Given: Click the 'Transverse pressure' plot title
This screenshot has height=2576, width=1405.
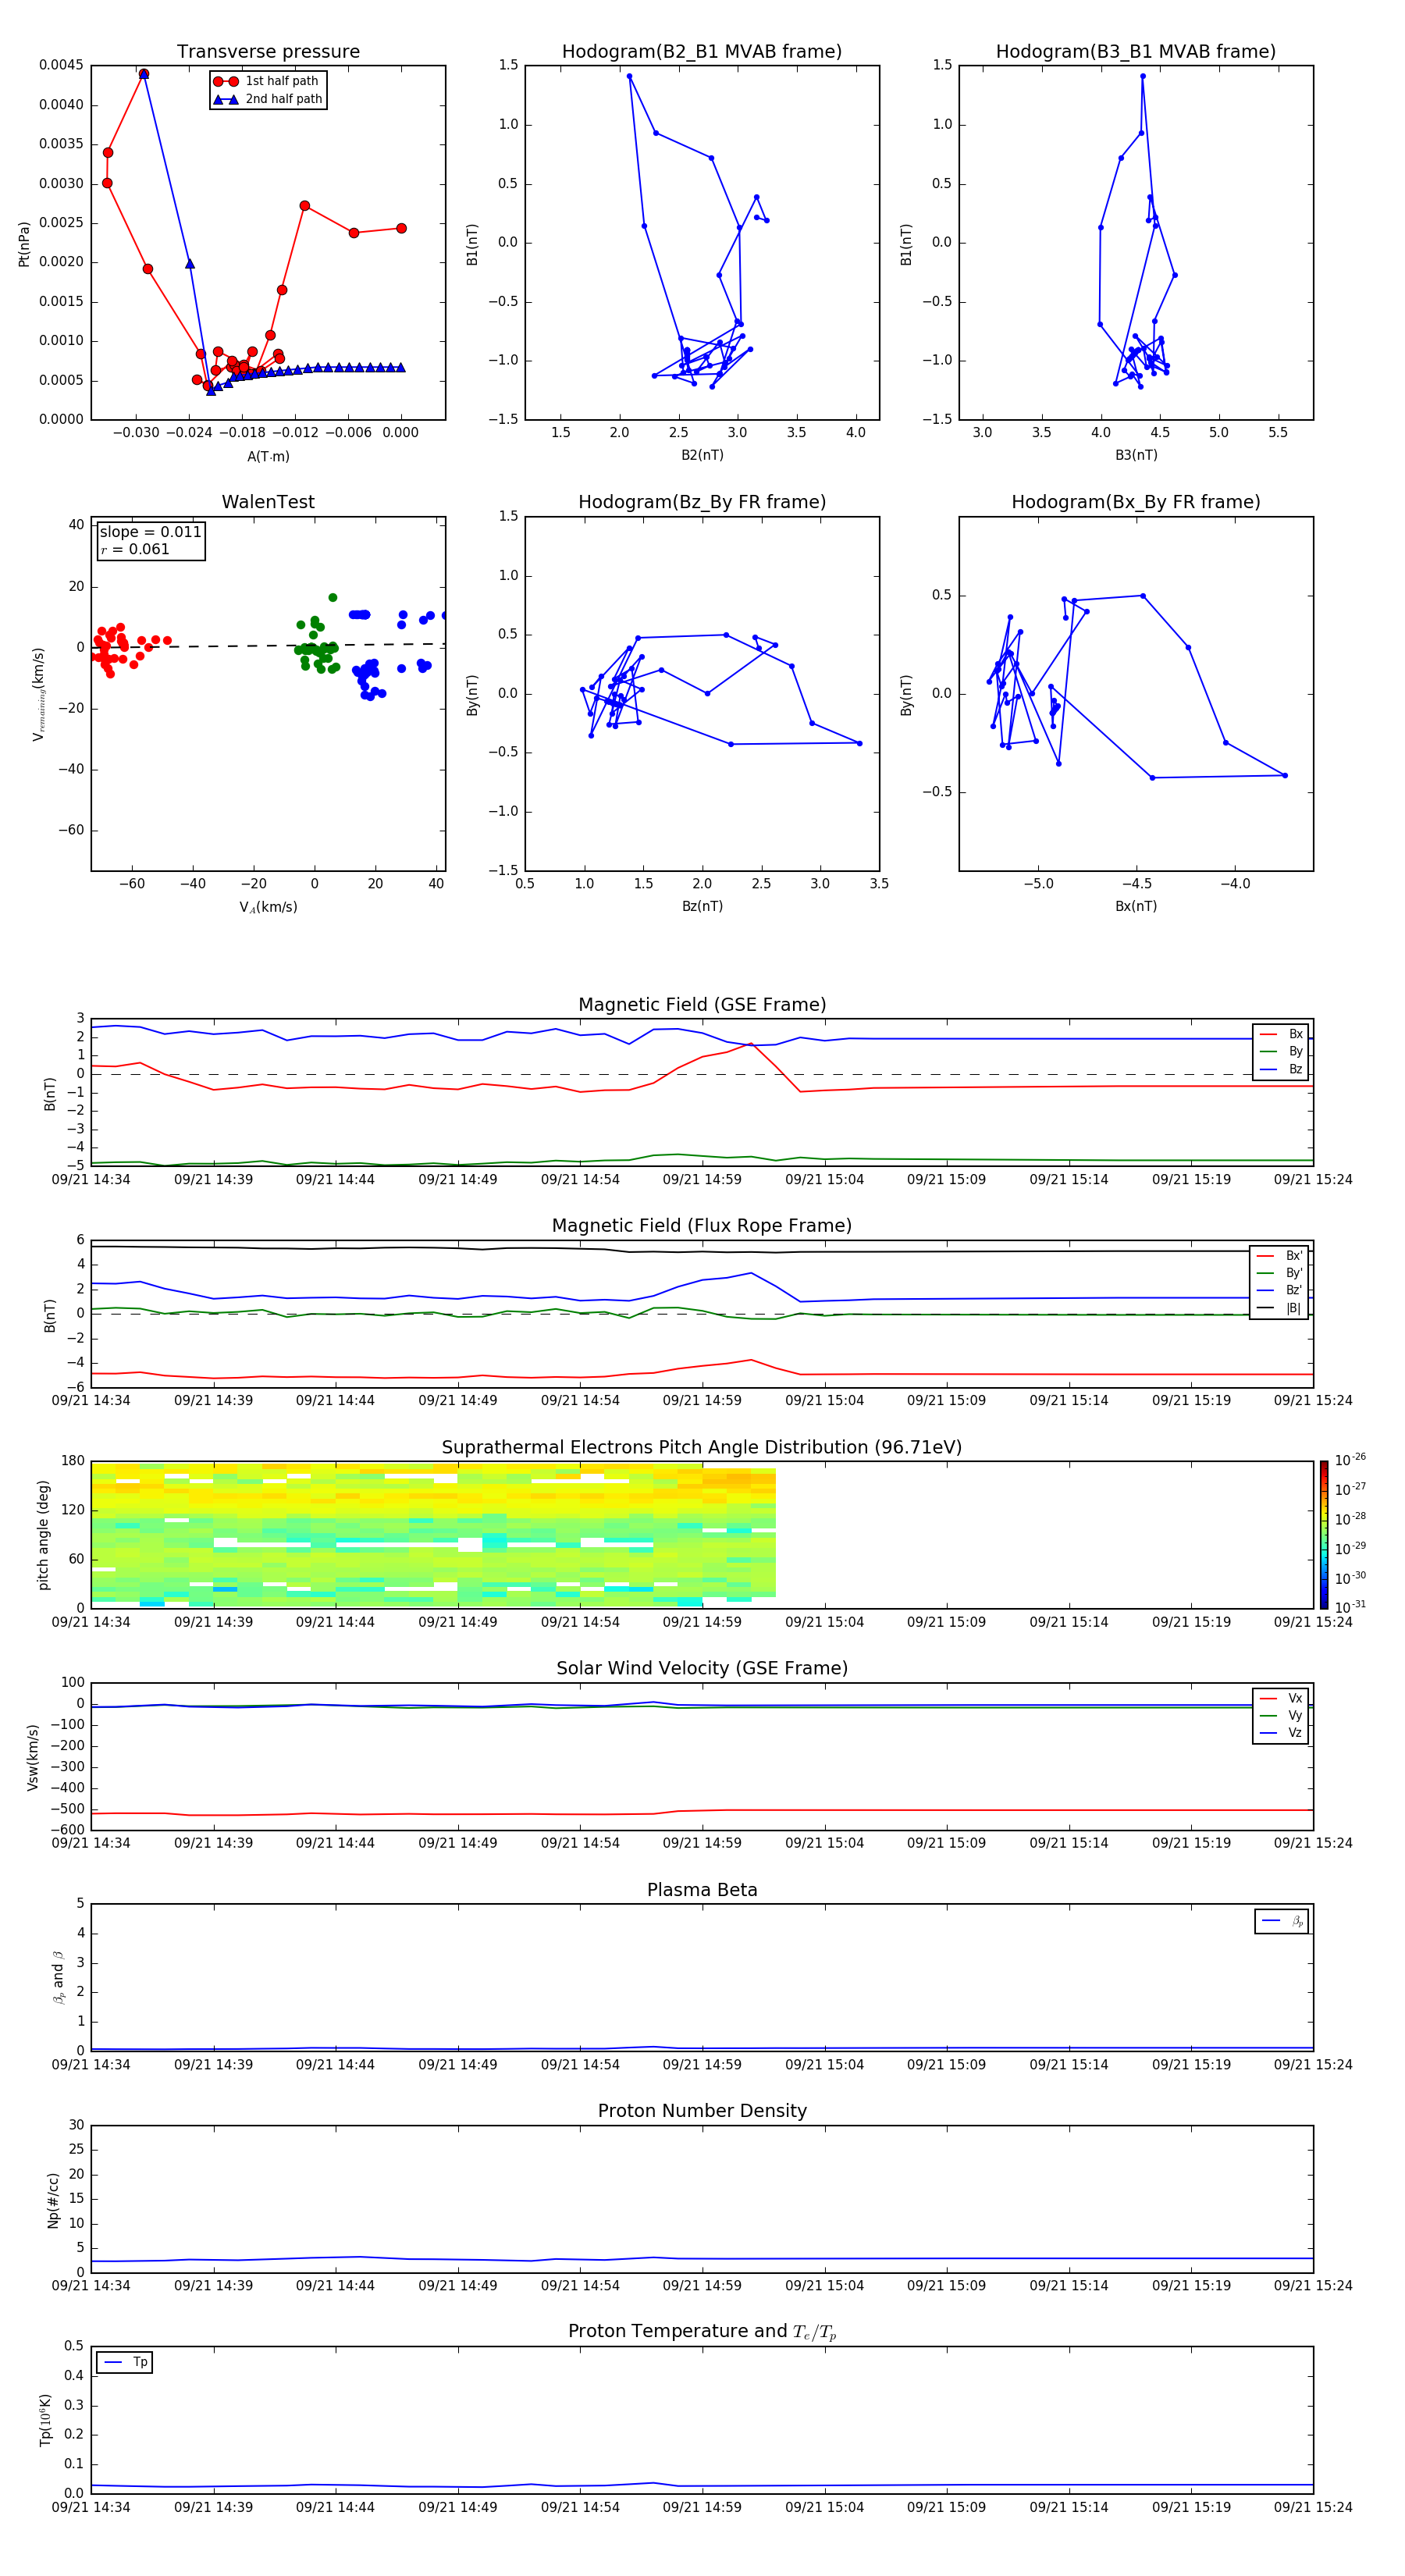Looking at the screenshot, I should [x=268, y=51].
